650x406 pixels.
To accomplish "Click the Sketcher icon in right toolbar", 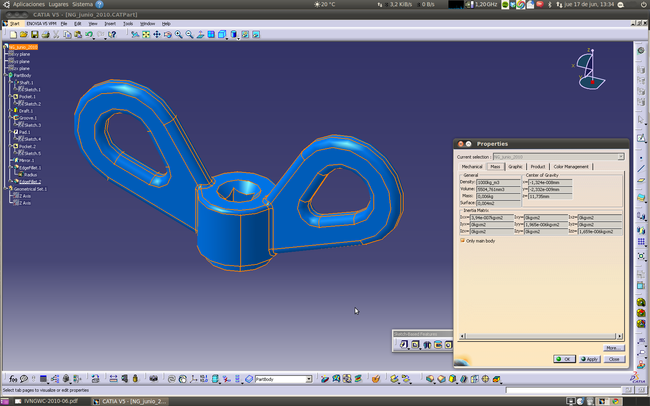I will tap(641, 138).
